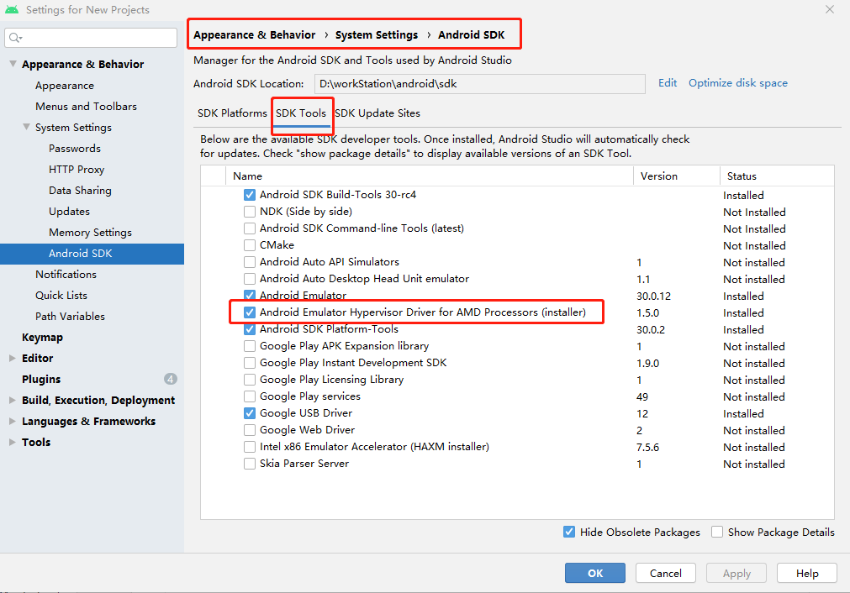
Task: Focus the settings search field
Action: pos(91,37)
